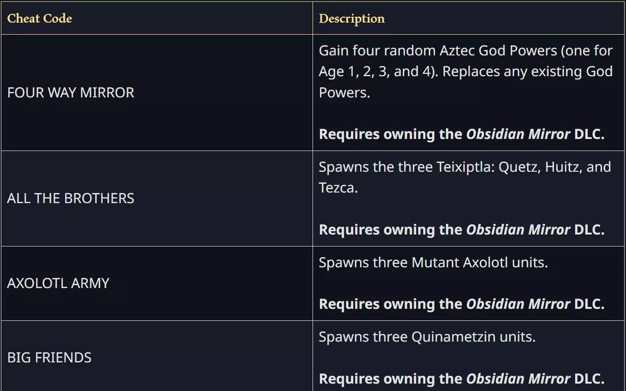The width and height of the screenshot is (626, 391).
Task: Click the name "Tezca." in the description
Action: 338,187
